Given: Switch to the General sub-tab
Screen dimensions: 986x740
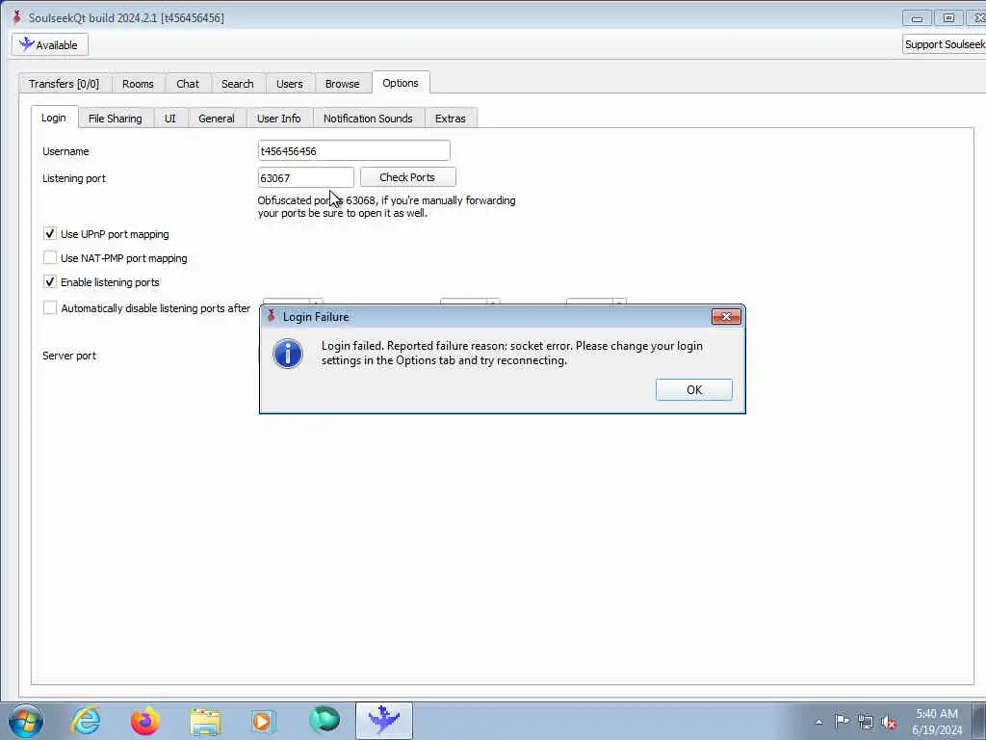Looking at the screenshot, I should point(217,119).
